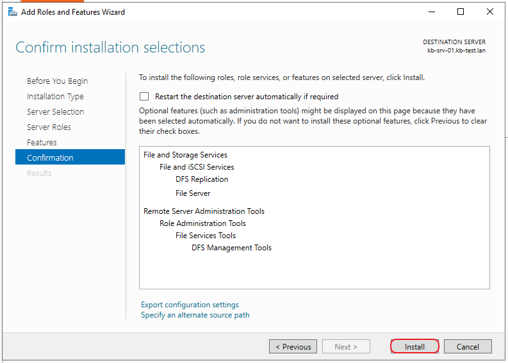Image resolution: width=508 pixels, height=363 pixels.
Task: Select File and Storage Services entry
Action: [x=185, y=155]
